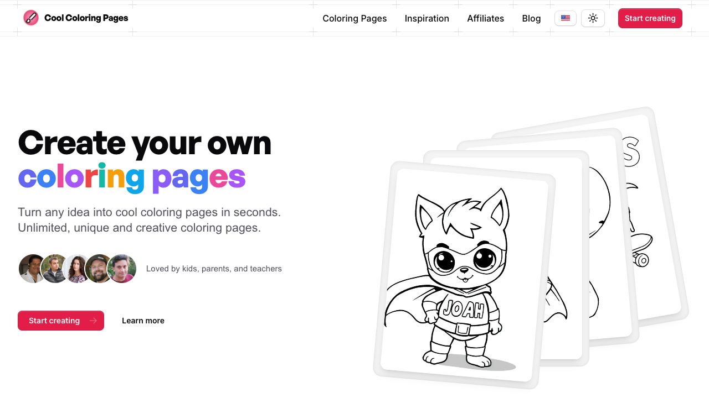
Task: Open the Coloring Pages menu item
Action: click(354, 18)
